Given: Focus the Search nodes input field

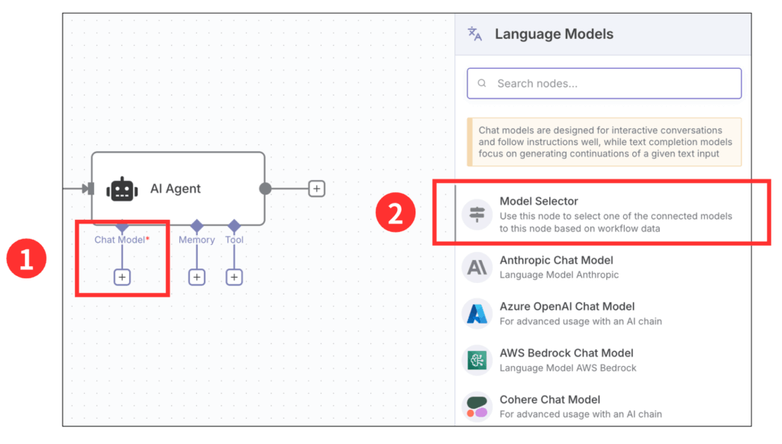Looking at the screenshot, I should coord(611,84).
